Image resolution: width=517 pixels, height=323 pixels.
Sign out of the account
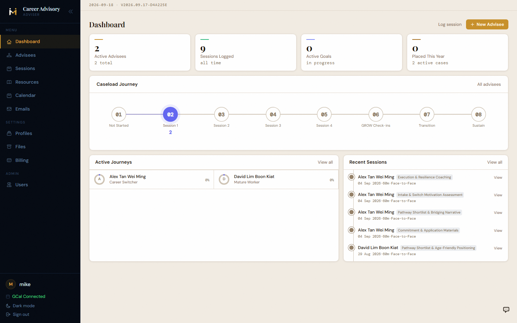pos(18,314)
